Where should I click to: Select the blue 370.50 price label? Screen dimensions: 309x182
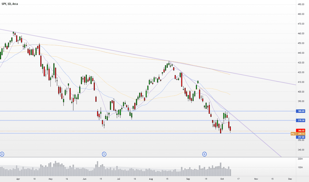(300, 120)
